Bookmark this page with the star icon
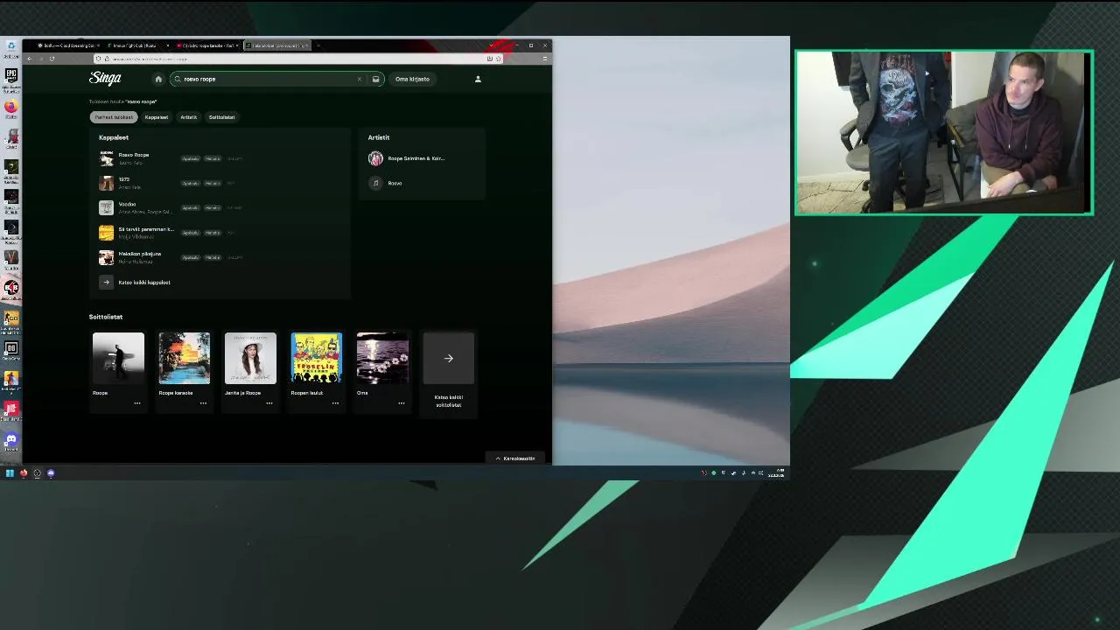The height and width of the screenshot is (630, 1120). click(498, 59)
